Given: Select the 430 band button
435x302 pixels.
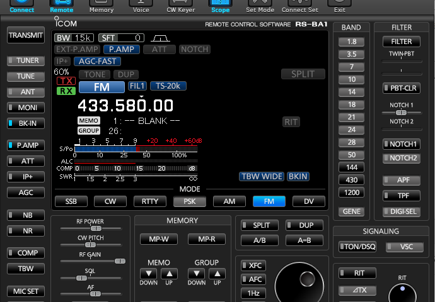Looking at the screenshot, I should [352, 180].
